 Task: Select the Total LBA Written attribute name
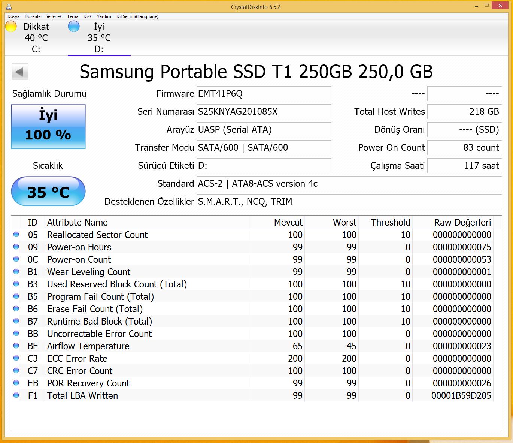(82, 395)
